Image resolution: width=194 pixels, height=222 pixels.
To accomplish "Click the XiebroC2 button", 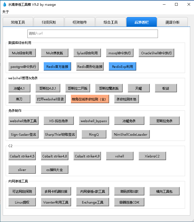I will (152, 156).
